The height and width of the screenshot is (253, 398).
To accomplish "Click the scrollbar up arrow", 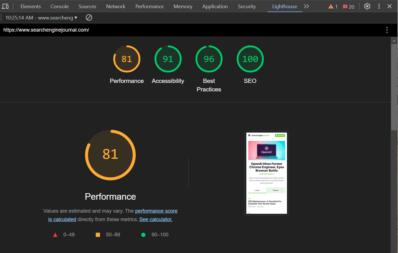I will click(x=394, y=40).
